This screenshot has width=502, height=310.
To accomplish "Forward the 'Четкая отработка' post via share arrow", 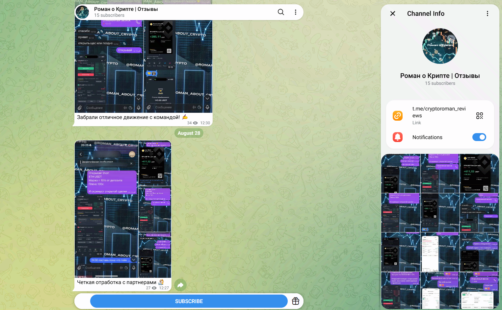I will [180, 285].
